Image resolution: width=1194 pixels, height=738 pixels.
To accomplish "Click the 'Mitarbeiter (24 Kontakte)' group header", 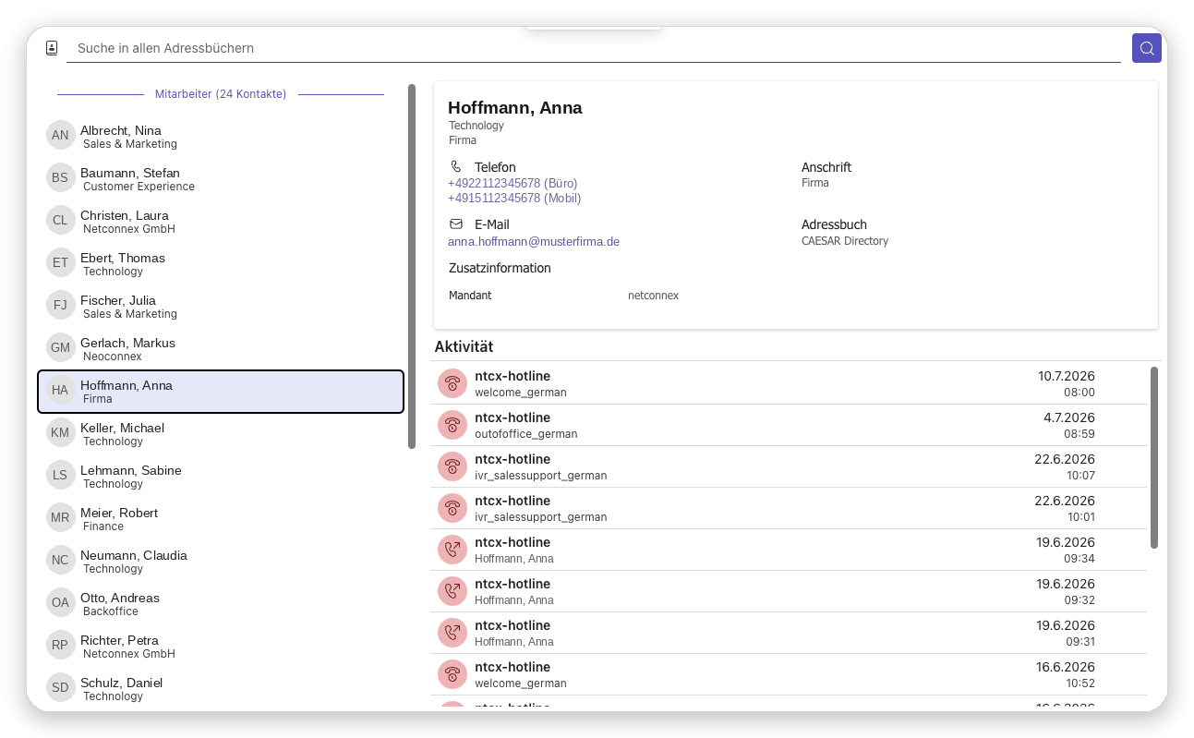I will coord(221,94).
